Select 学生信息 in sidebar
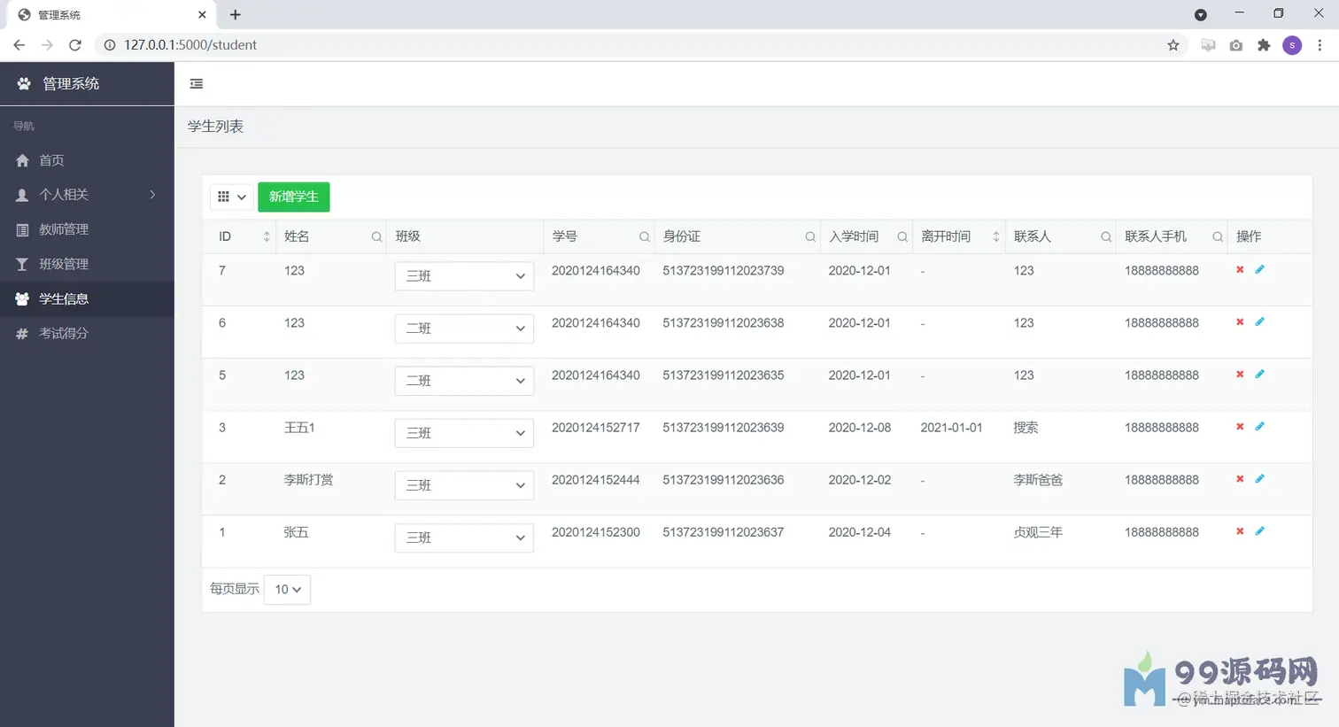Image resolution: width=1339 pixels, height=727 pixels. click(x=87, y=299)
